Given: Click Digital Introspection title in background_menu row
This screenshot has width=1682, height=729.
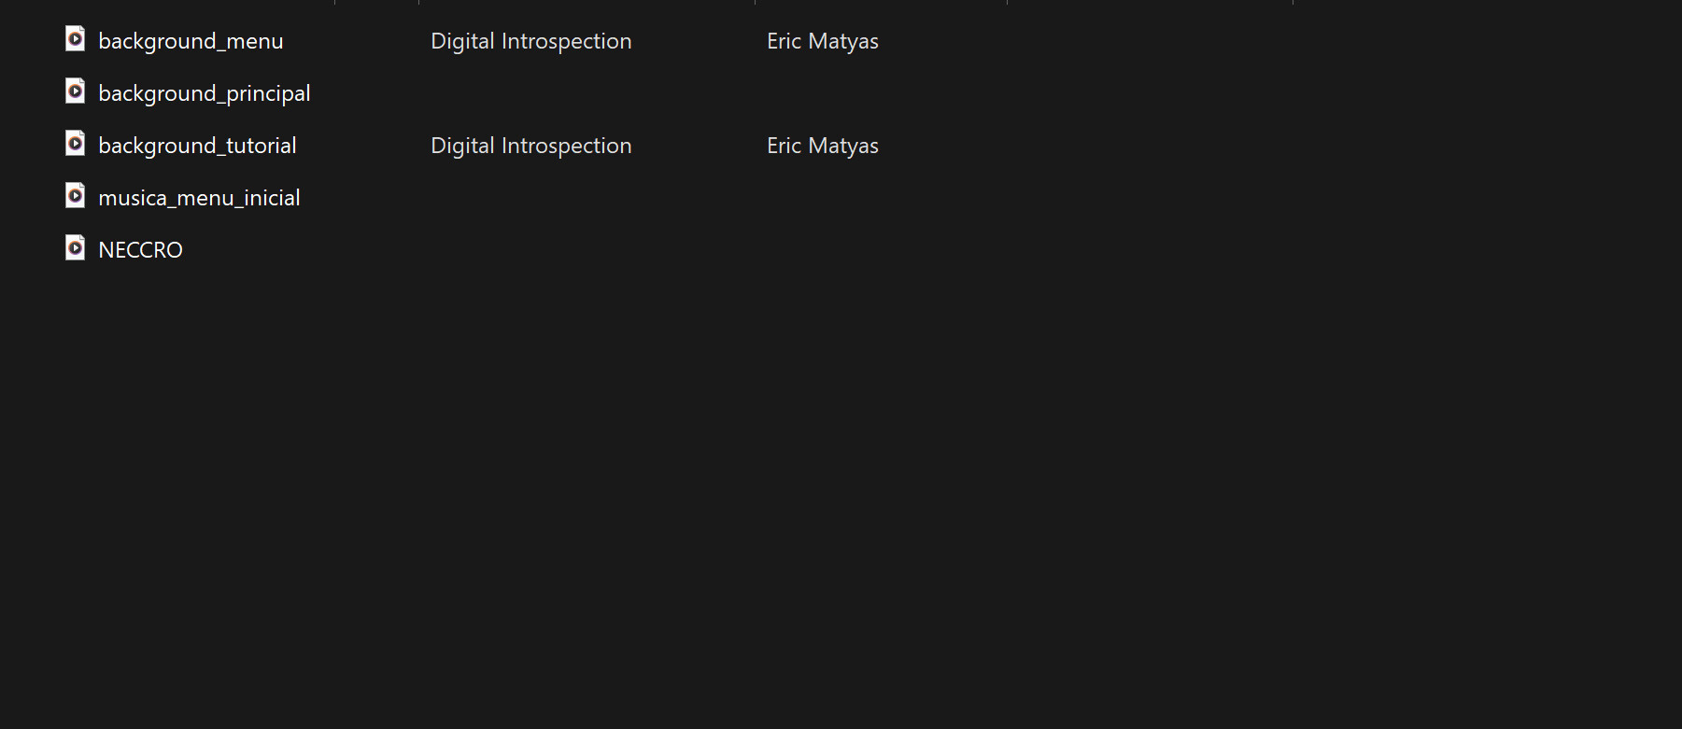Looking at the screenshot, I should tap(530, 41).
